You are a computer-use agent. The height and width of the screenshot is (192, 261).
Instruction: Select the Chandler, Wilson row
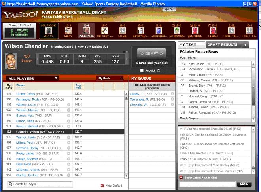pos(63,132)
